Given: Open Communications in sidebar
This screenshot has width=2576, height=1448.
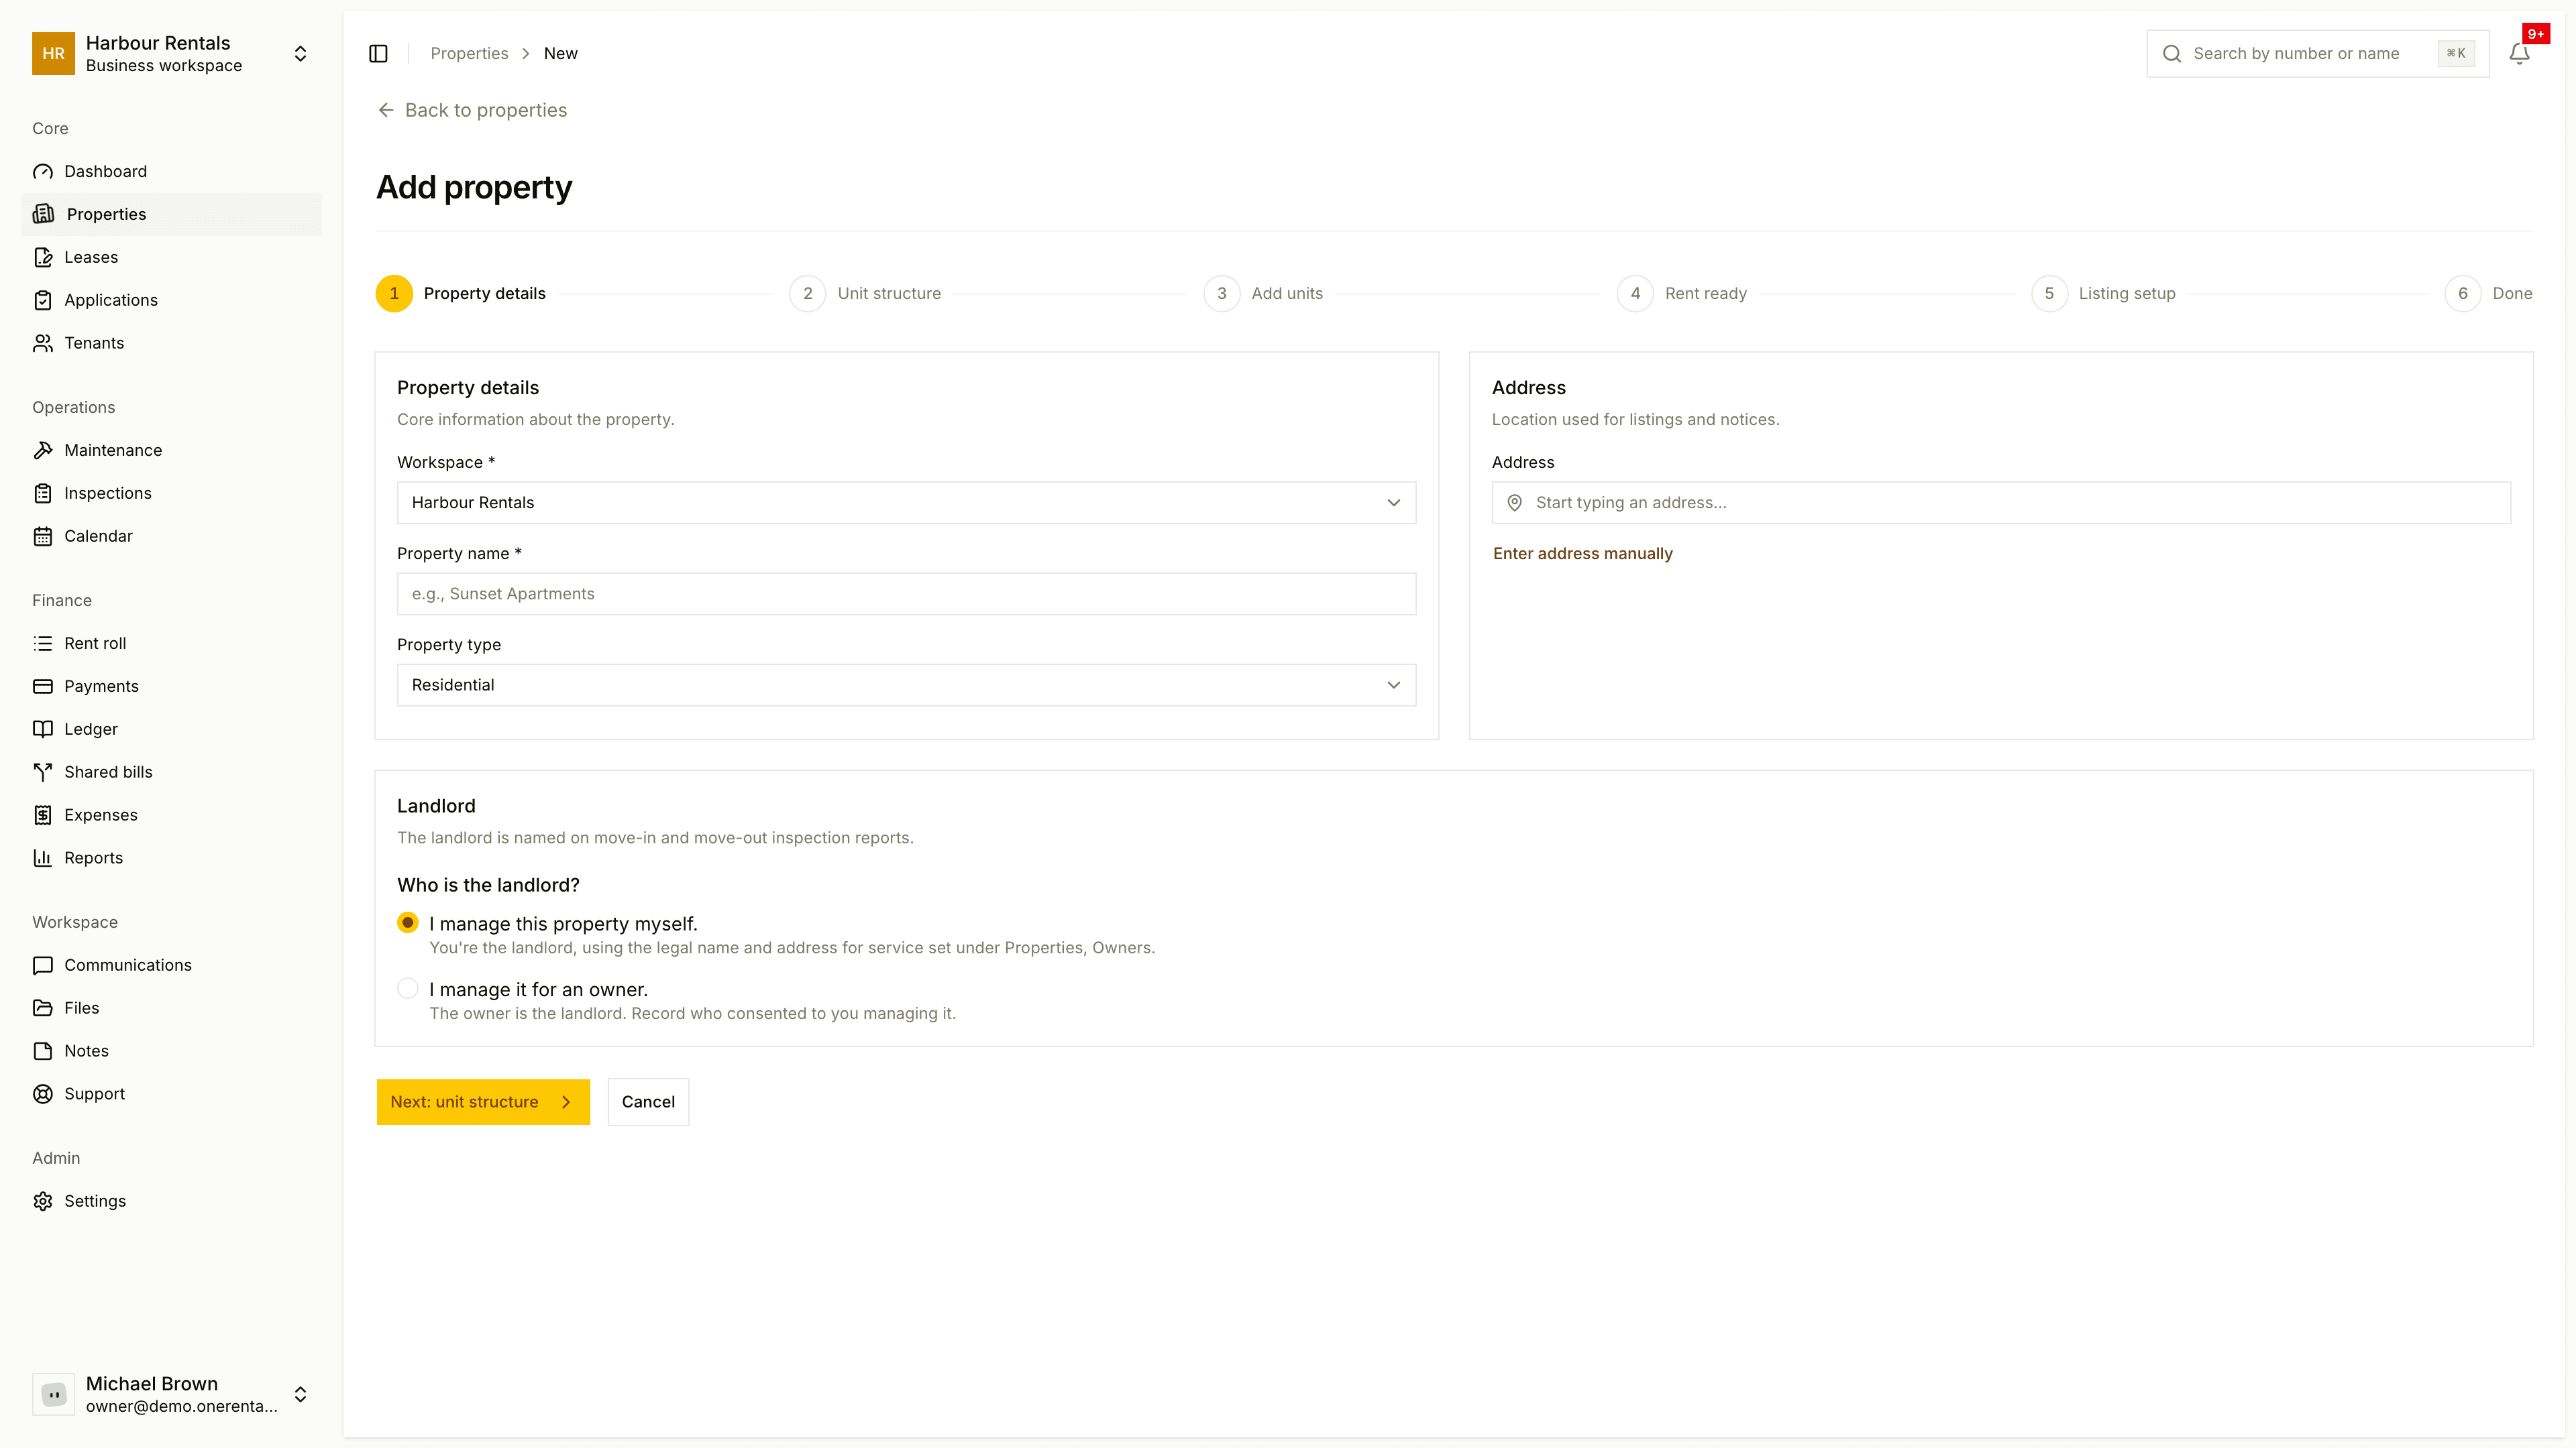Looking at the screenshot, I should (x=171, y=965).
